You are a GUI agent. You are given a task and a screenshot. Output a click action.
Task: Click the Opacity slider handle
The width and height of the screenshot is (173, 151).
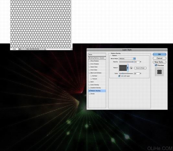(x=133, y=62)
